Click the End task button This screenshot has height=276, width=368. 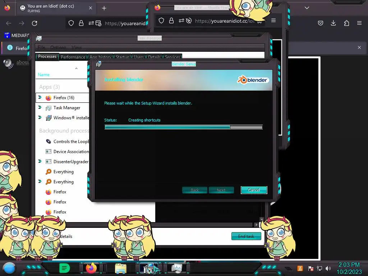tap(246, 236)
